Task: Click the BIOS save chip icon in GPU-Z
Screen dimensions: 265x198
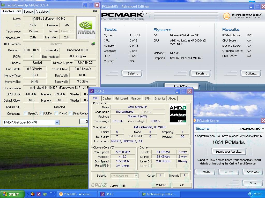Action: pos(93,44)
